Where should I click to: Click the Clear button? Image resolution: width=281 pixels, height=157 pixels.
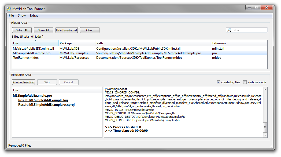tap(90, 30)
